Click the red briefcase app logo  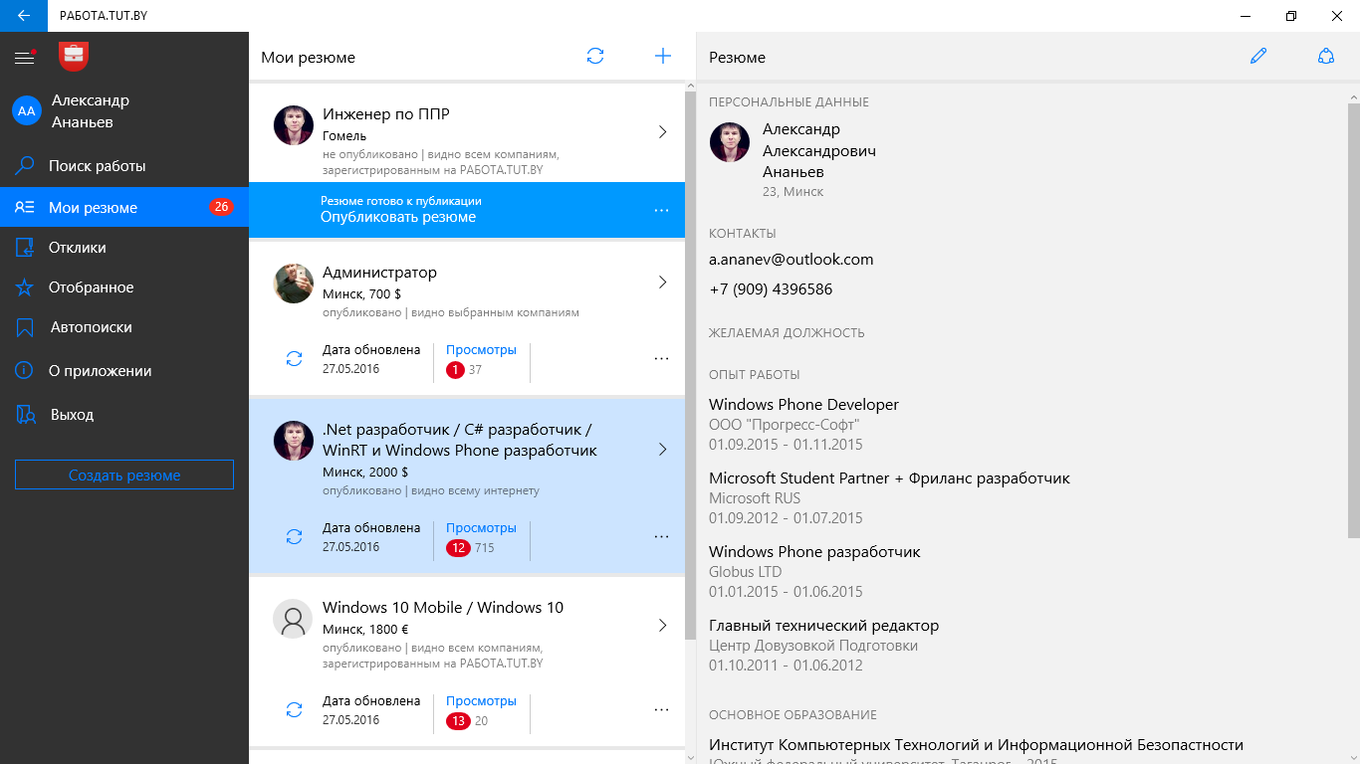coord(74,57)
